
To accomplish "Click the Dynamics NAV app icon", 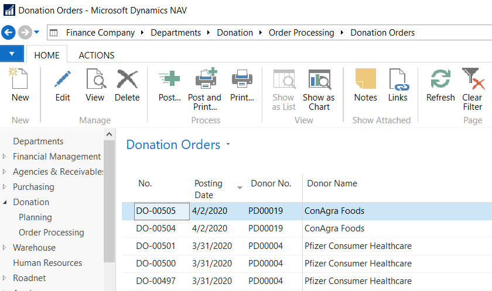I will tap(9, 10).
